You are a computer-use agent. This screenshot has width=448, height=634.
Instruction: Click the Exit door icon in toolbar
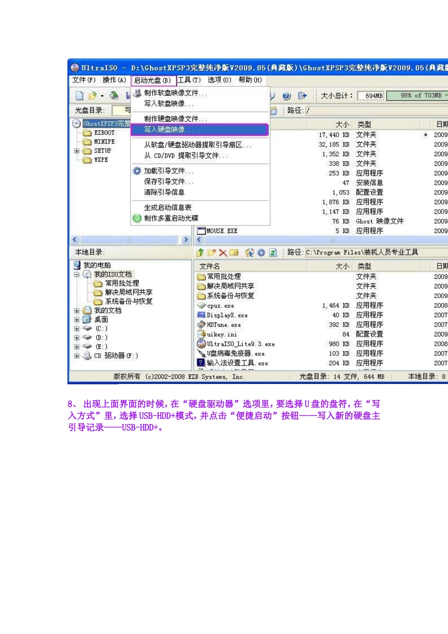[302, 96]
